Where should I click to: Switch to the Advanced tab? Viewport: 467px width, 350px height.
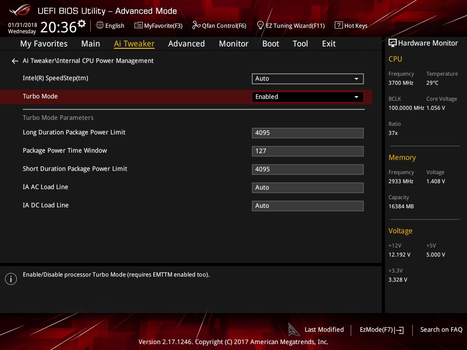point(186,44)
